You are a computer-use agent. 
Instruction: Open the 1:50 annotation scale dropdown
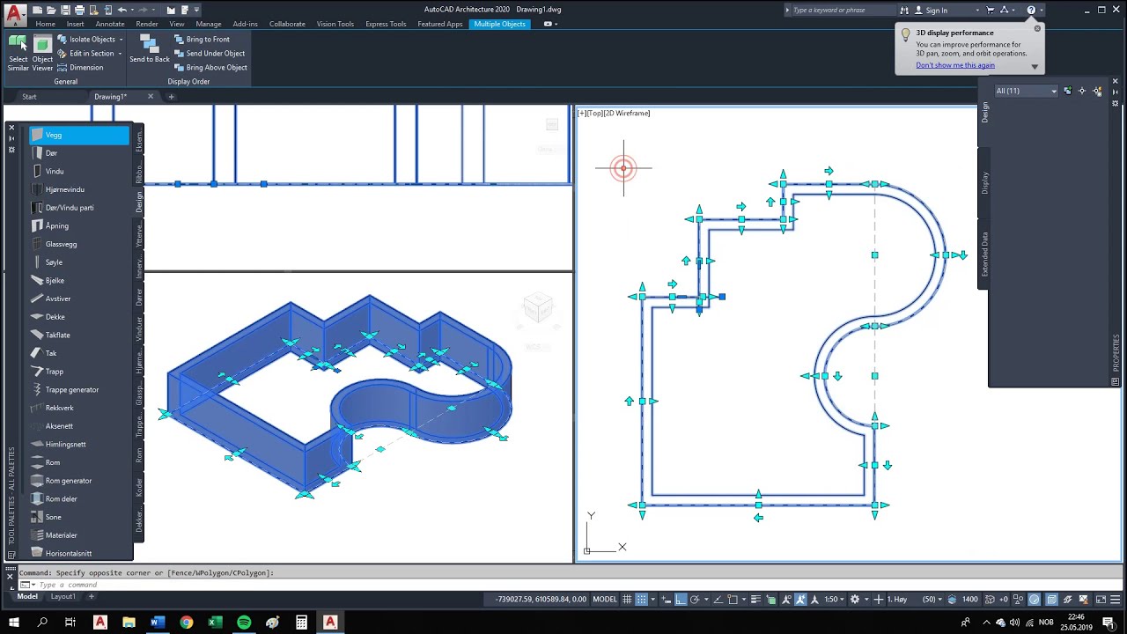pos(833,600)
